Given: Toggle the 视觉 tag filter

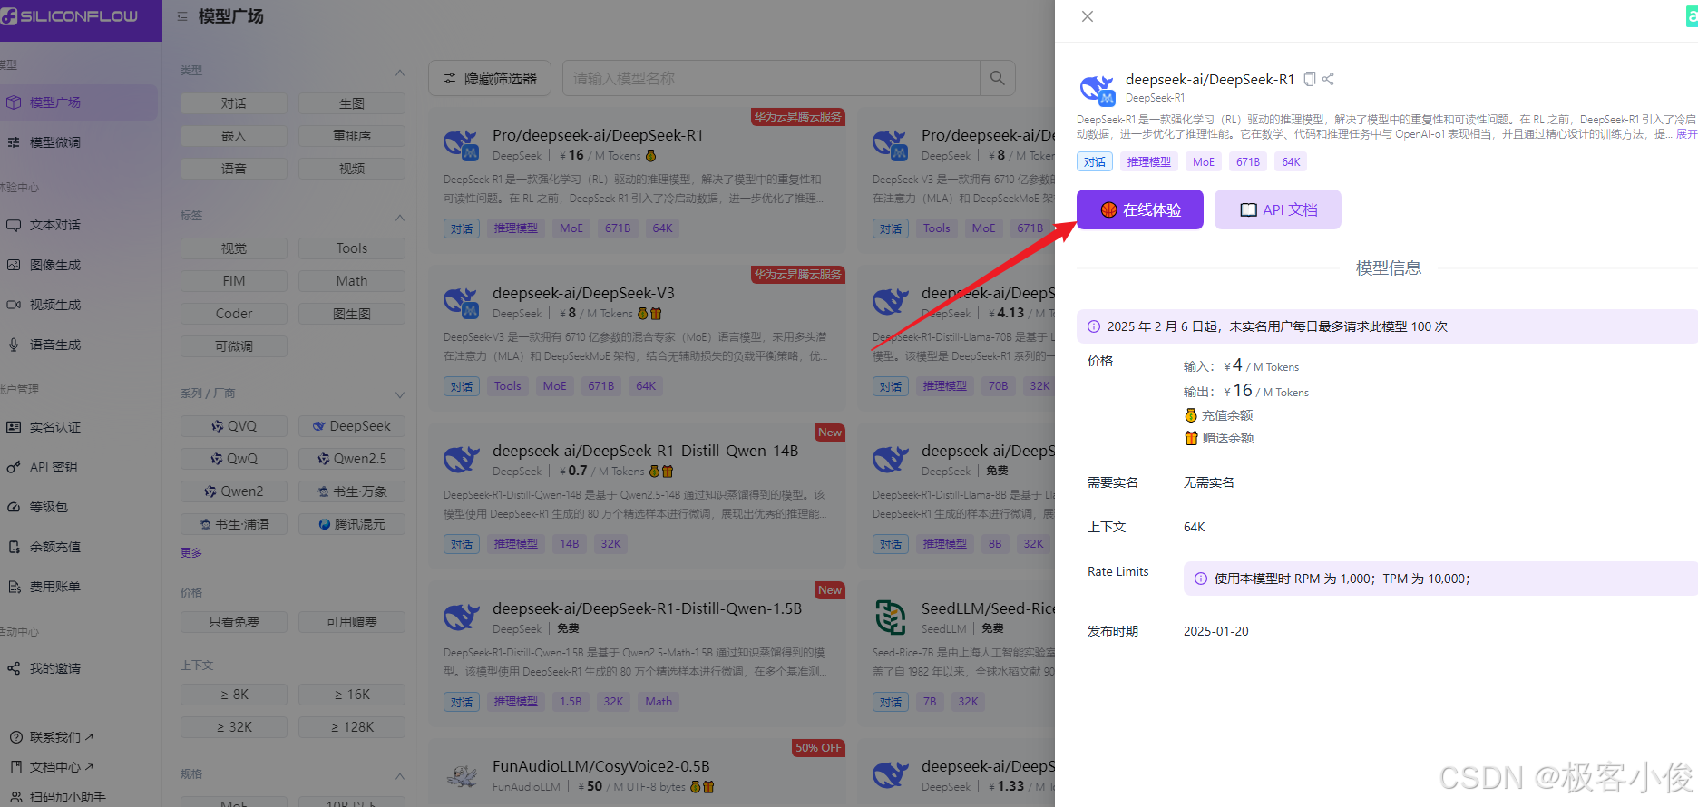Looking at the screenshot, I should coord(234,248).
